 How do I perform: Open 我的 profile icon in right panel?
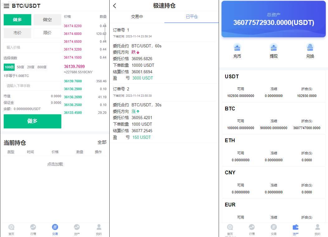point(317,227)
